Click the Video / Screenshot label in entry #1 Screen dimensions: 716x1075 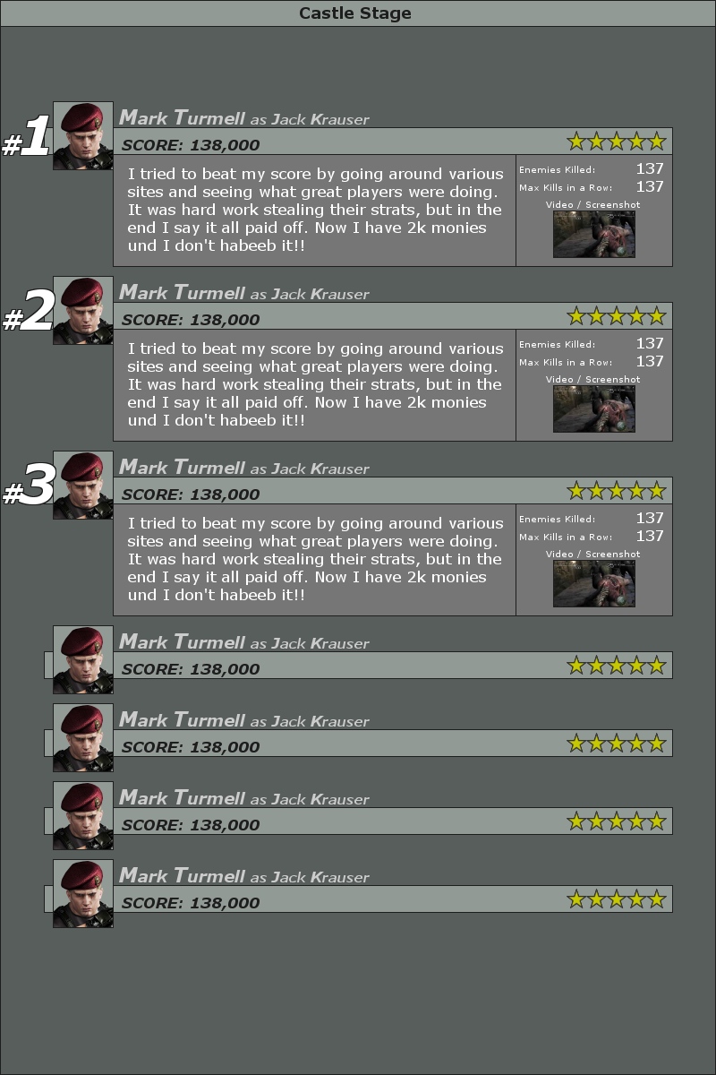(x=593, y=204)
